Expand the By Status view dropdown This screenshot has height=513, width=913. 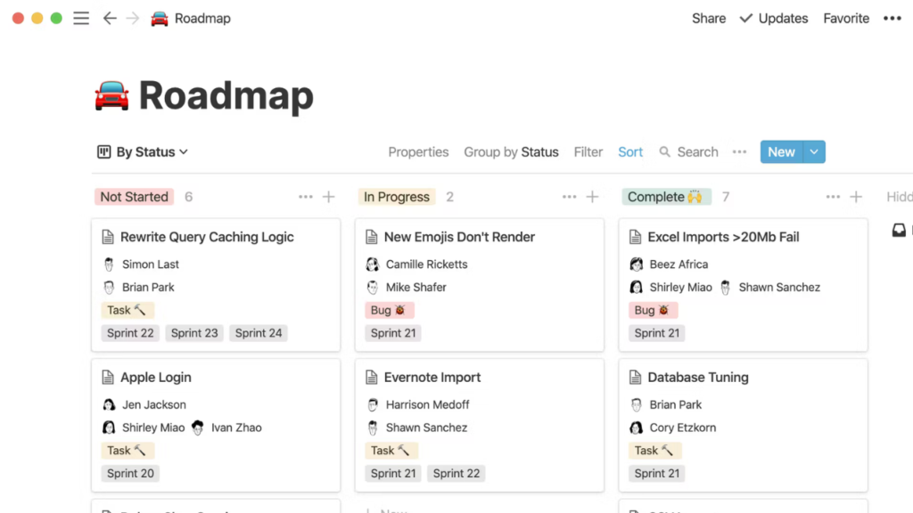143,151
